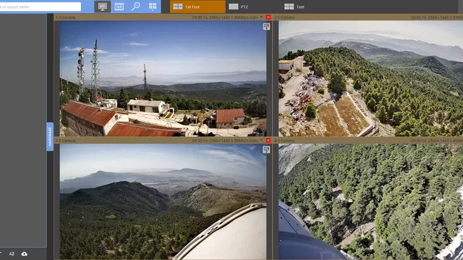Select the 2.0 Camera video tile
463x260 pixels.
(x=371, y=78)
